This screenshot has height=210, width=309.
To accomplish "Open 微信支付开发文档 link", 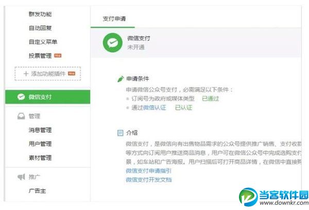I will click(x=148, y=179).
